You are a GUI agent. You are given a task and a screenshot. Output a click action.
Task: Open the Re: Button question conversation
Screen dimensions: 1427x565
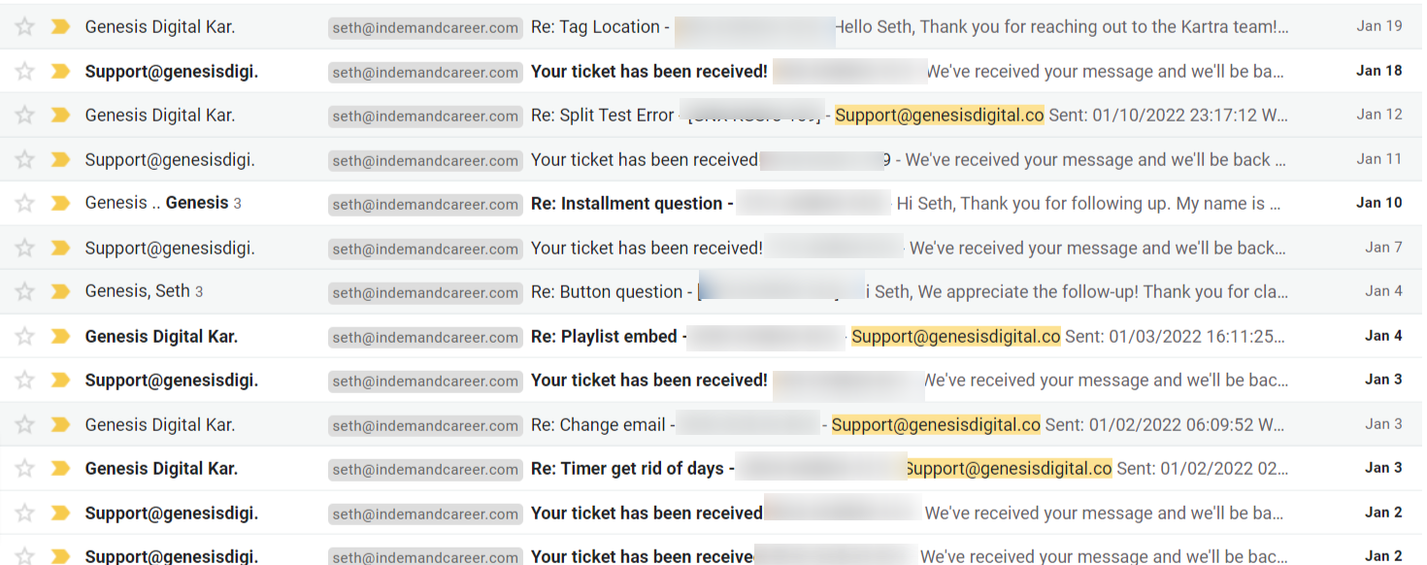(x=607, y=292)
